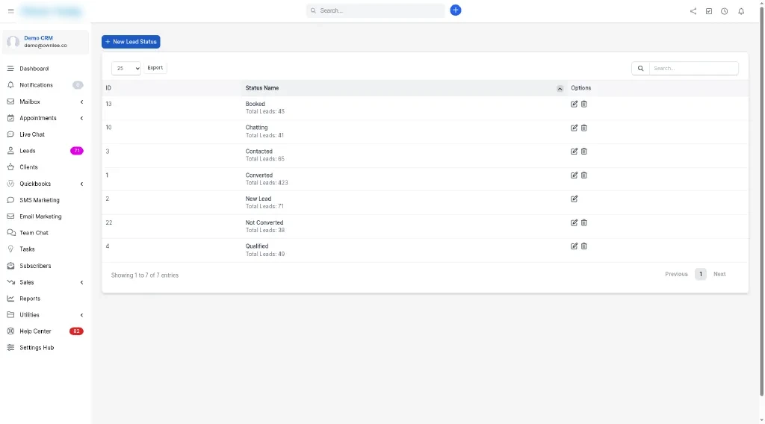
Task: Select page 1 in pagination
Action: coord(701,275)
